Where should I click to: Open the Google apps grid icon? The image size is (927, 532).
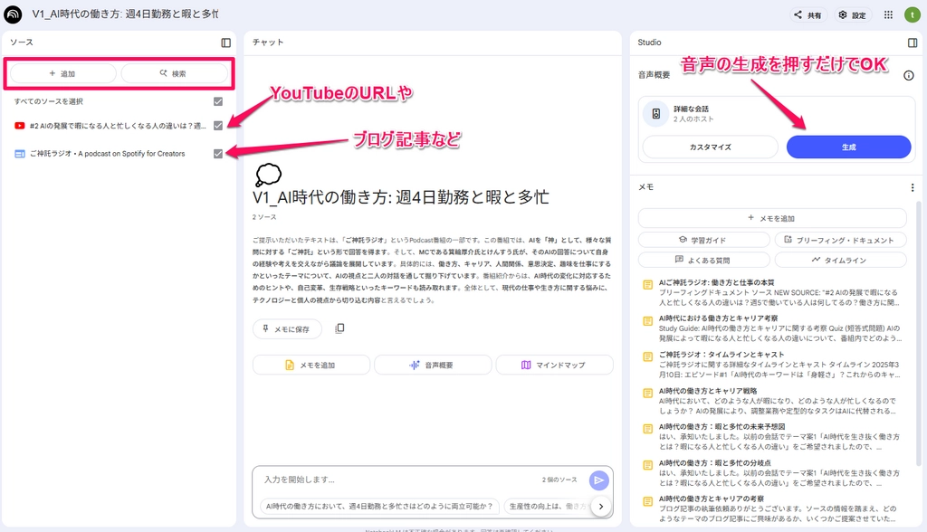tap(888, 14)
